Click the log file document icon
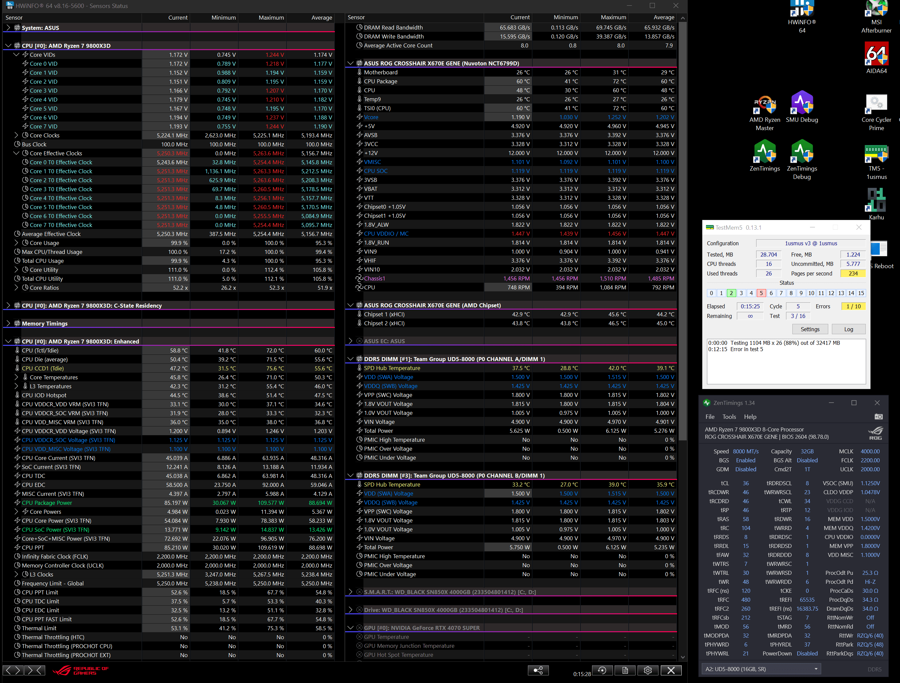 pyautogui.click(x=625, y=670)
